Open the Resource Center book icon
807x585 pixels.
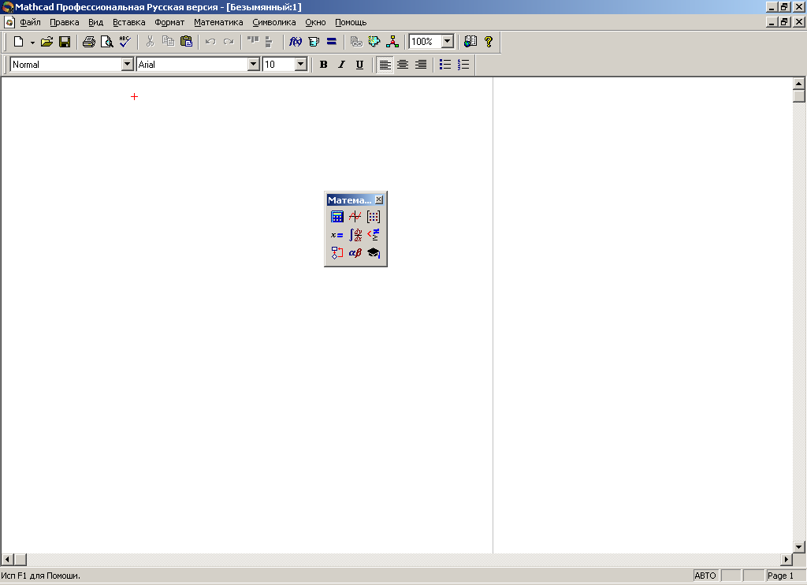click(x=470, y=42)
